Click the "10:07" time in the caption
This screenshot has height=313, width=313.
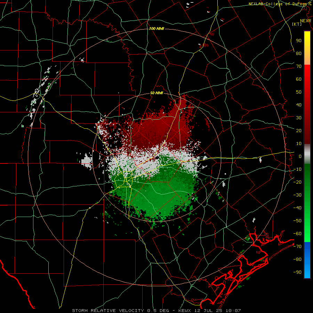(x=233, y=311)
